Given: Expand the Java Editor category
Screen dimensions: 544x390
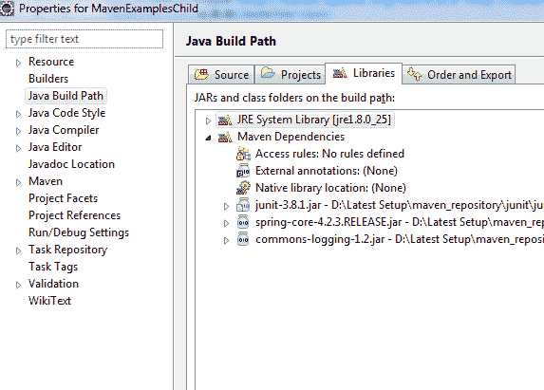Looking at the screenshot, I should 18,148.
